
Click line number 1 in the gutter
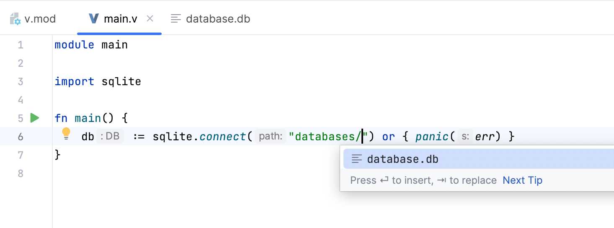click(x=21, y=45)
